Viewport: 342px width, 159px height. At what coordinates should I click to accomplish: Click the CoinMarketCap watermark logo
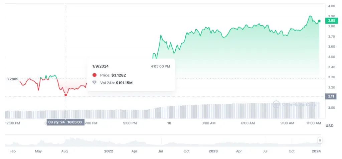(x=276, y=104)
